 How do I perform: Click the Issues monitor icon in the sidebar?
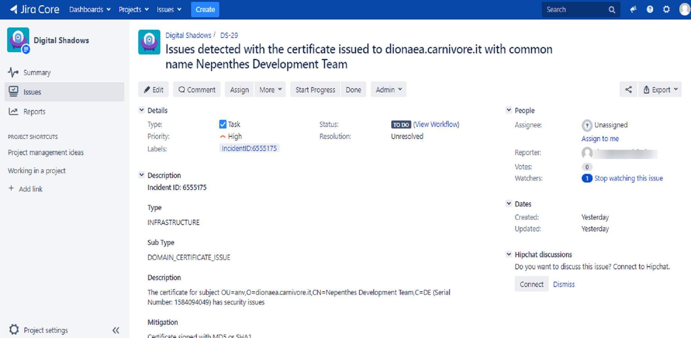point(14,92)
